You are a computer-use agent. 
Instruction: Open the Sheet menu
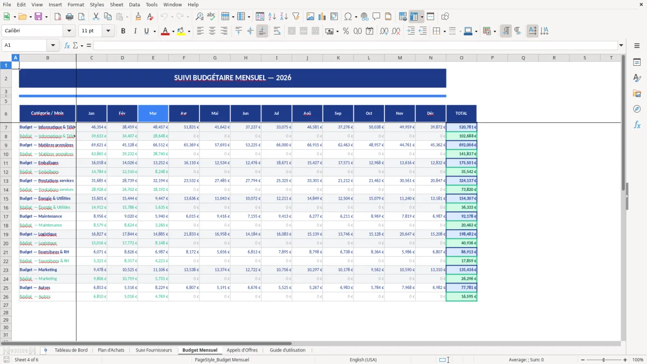116,4
